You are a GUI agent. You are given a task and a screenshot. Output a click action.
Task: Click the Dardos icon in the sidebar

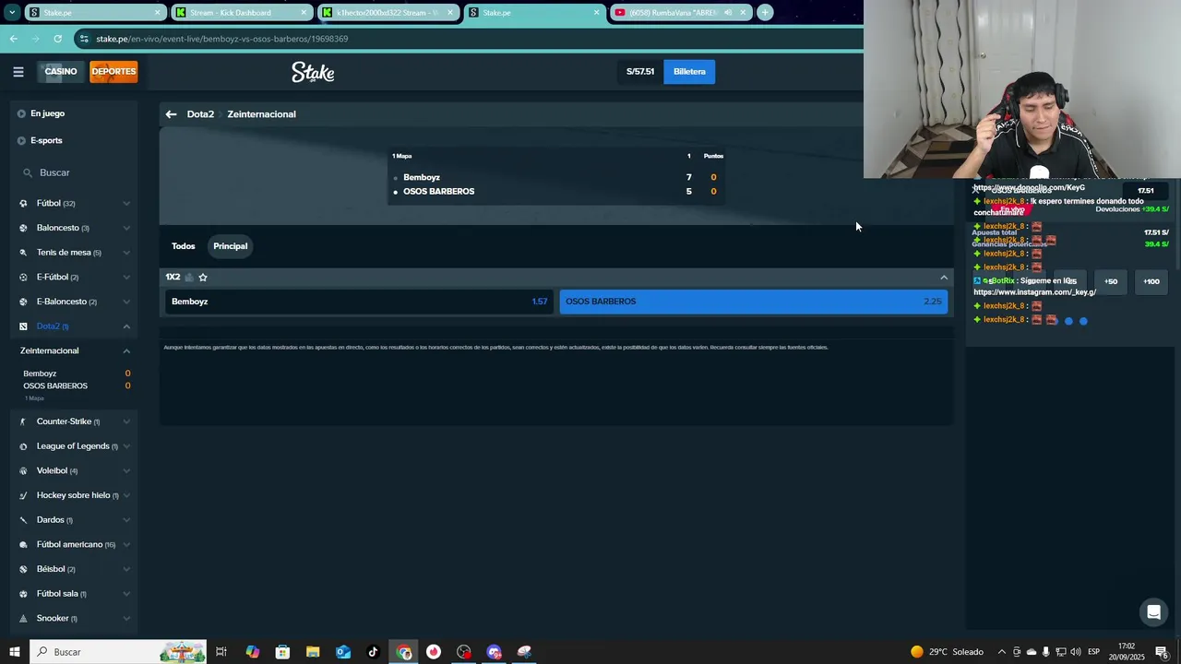(24, 520)
